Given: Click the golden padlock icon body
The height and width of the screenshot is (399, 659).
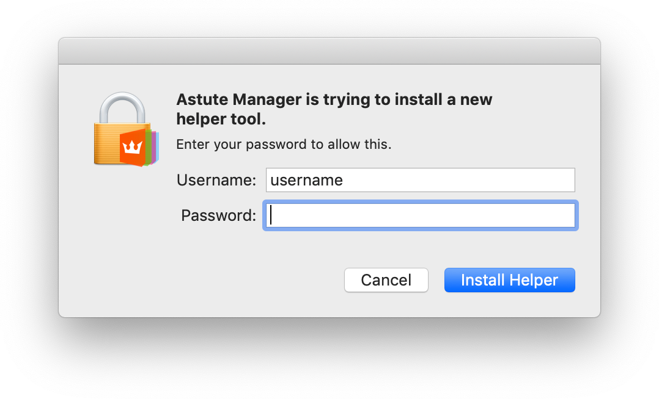Looking at the screenshot, I should point(107,143).
